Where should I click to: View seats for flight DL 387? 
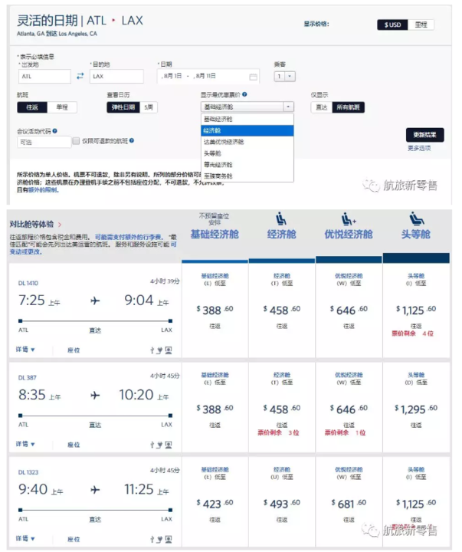(74, 445)
